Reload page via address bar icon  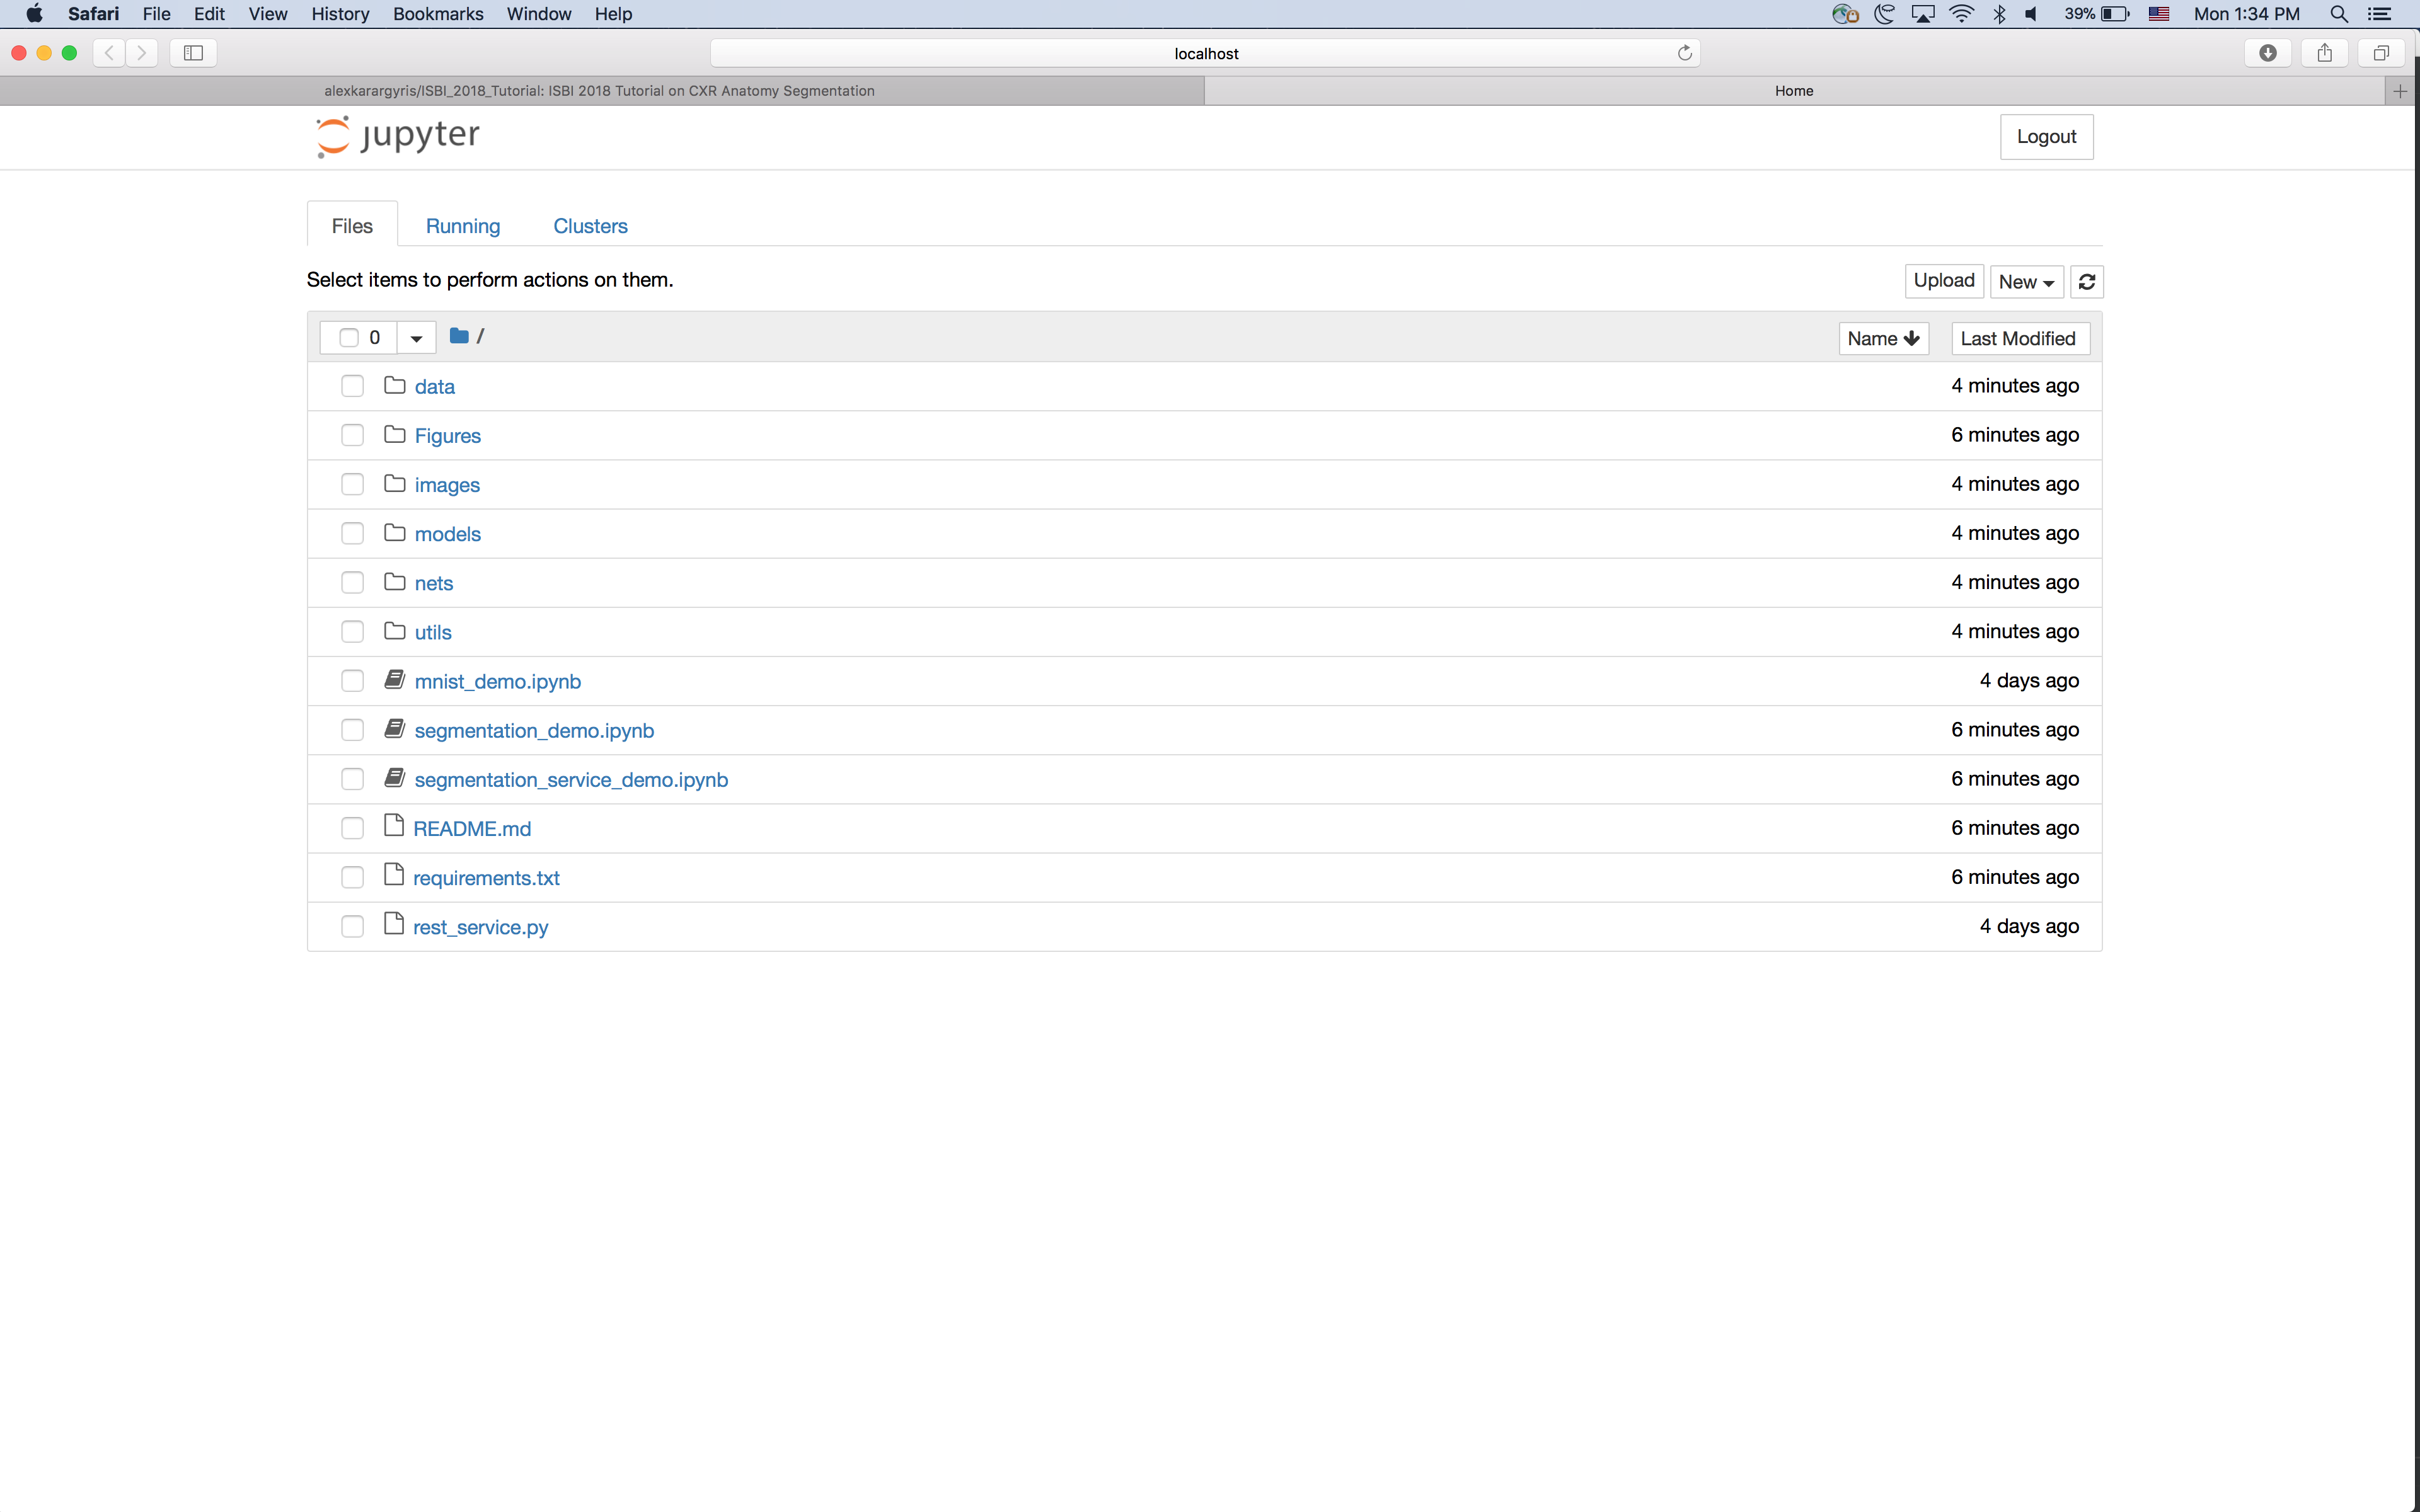(x=1684, y=53)
